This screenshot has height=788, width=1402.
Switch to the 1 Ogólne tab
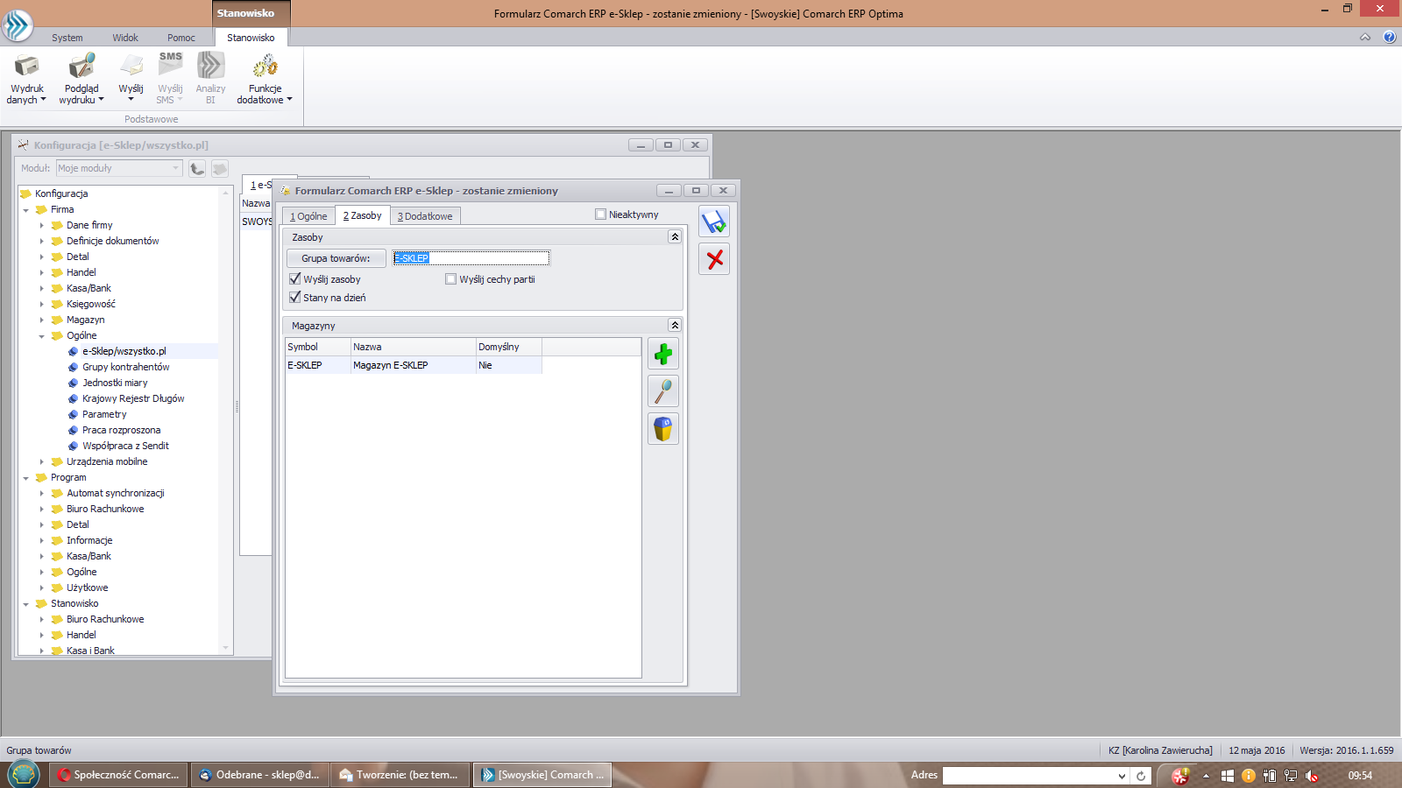(x=308, y=216)
